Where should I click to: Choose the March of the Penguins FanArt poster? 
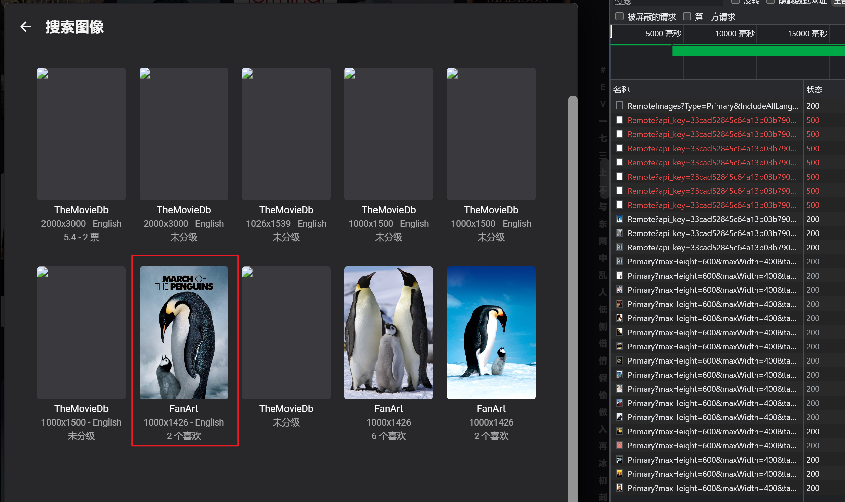pos(184,333)
